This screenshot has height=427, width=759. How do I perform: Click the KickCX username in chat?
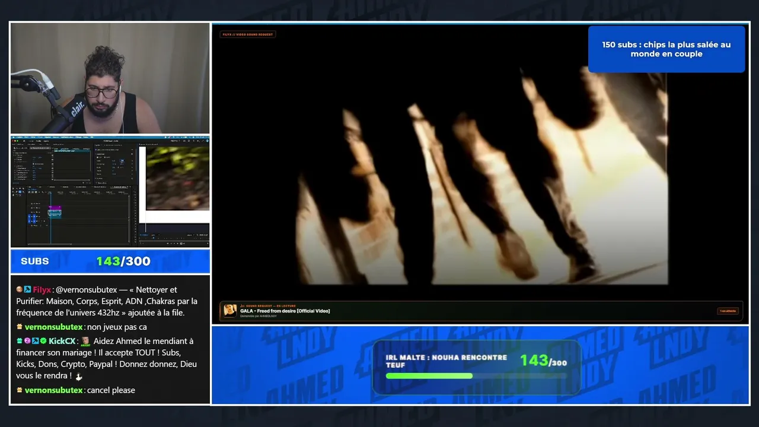62,341
